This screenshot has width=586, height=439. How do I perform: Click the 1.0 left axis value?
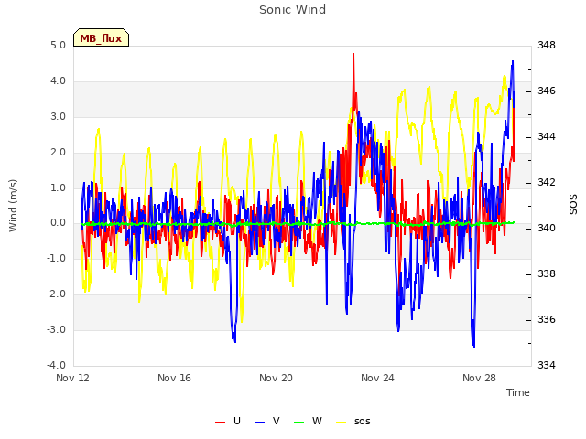[58, 187]
